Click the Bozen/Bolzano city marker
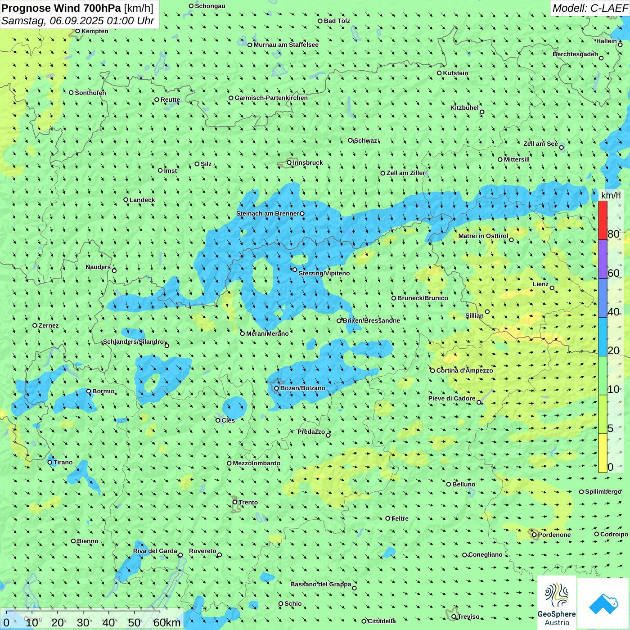The image size is (630, 630). [277, 388]
